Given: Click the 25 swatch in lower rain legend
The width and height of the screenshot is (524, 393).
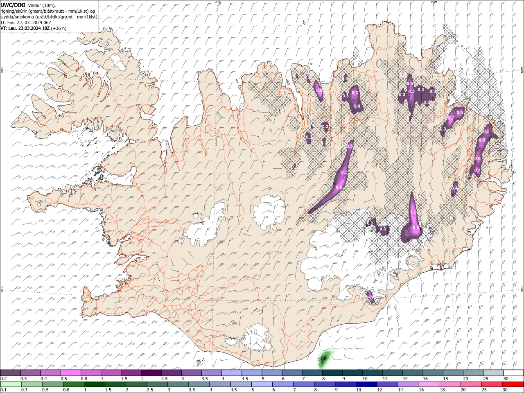Looking at the screenshot, I should (x=492, y=384).
